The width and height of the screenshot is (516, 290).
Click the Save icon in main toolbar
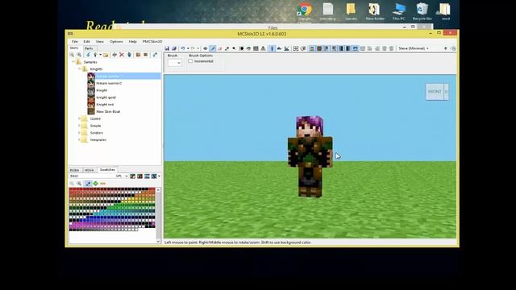pyautogui.click(x=167, y=48)
